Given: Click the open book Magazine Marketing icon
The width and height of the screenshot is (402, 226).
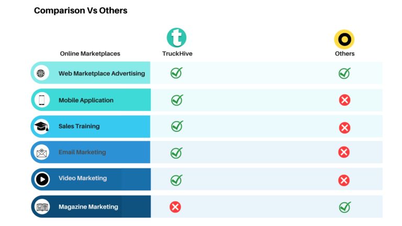Looking at the screenshot, I should [x=42, y=207].
